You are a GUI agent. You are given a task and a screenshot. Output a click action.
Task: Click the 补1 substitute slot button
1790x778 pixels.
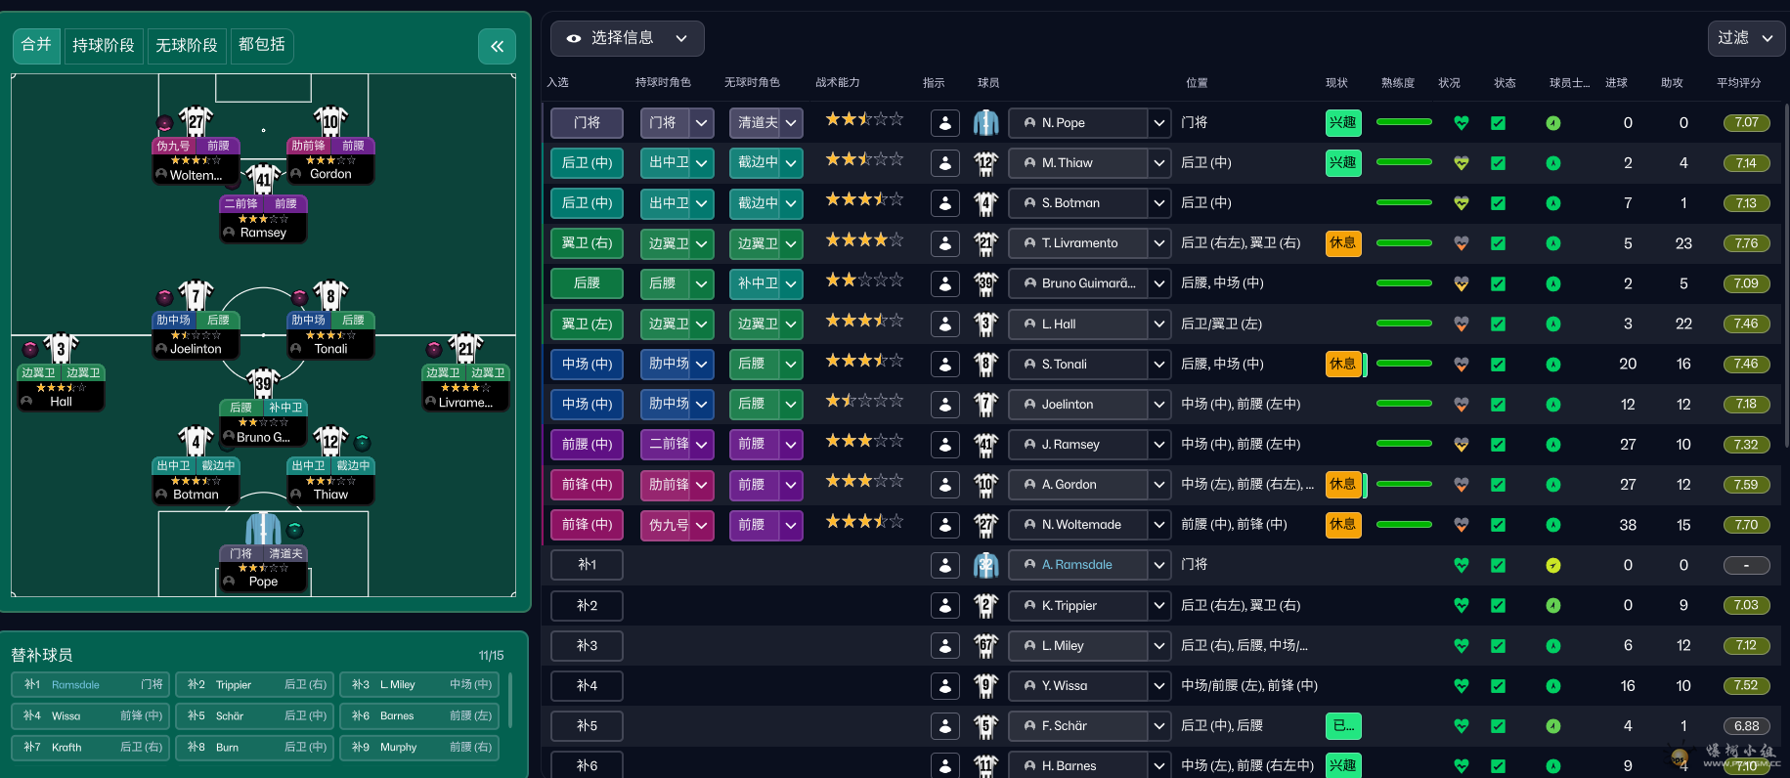(x=587, y=565)
